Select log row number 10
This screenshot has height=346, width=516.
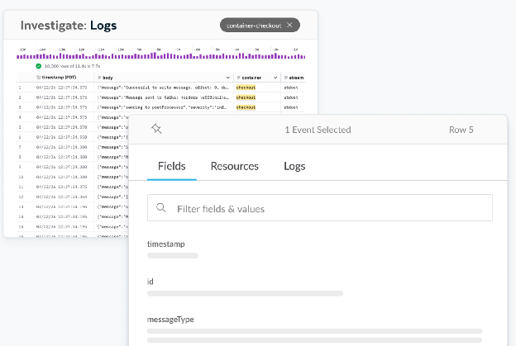[x=21, y=177]
